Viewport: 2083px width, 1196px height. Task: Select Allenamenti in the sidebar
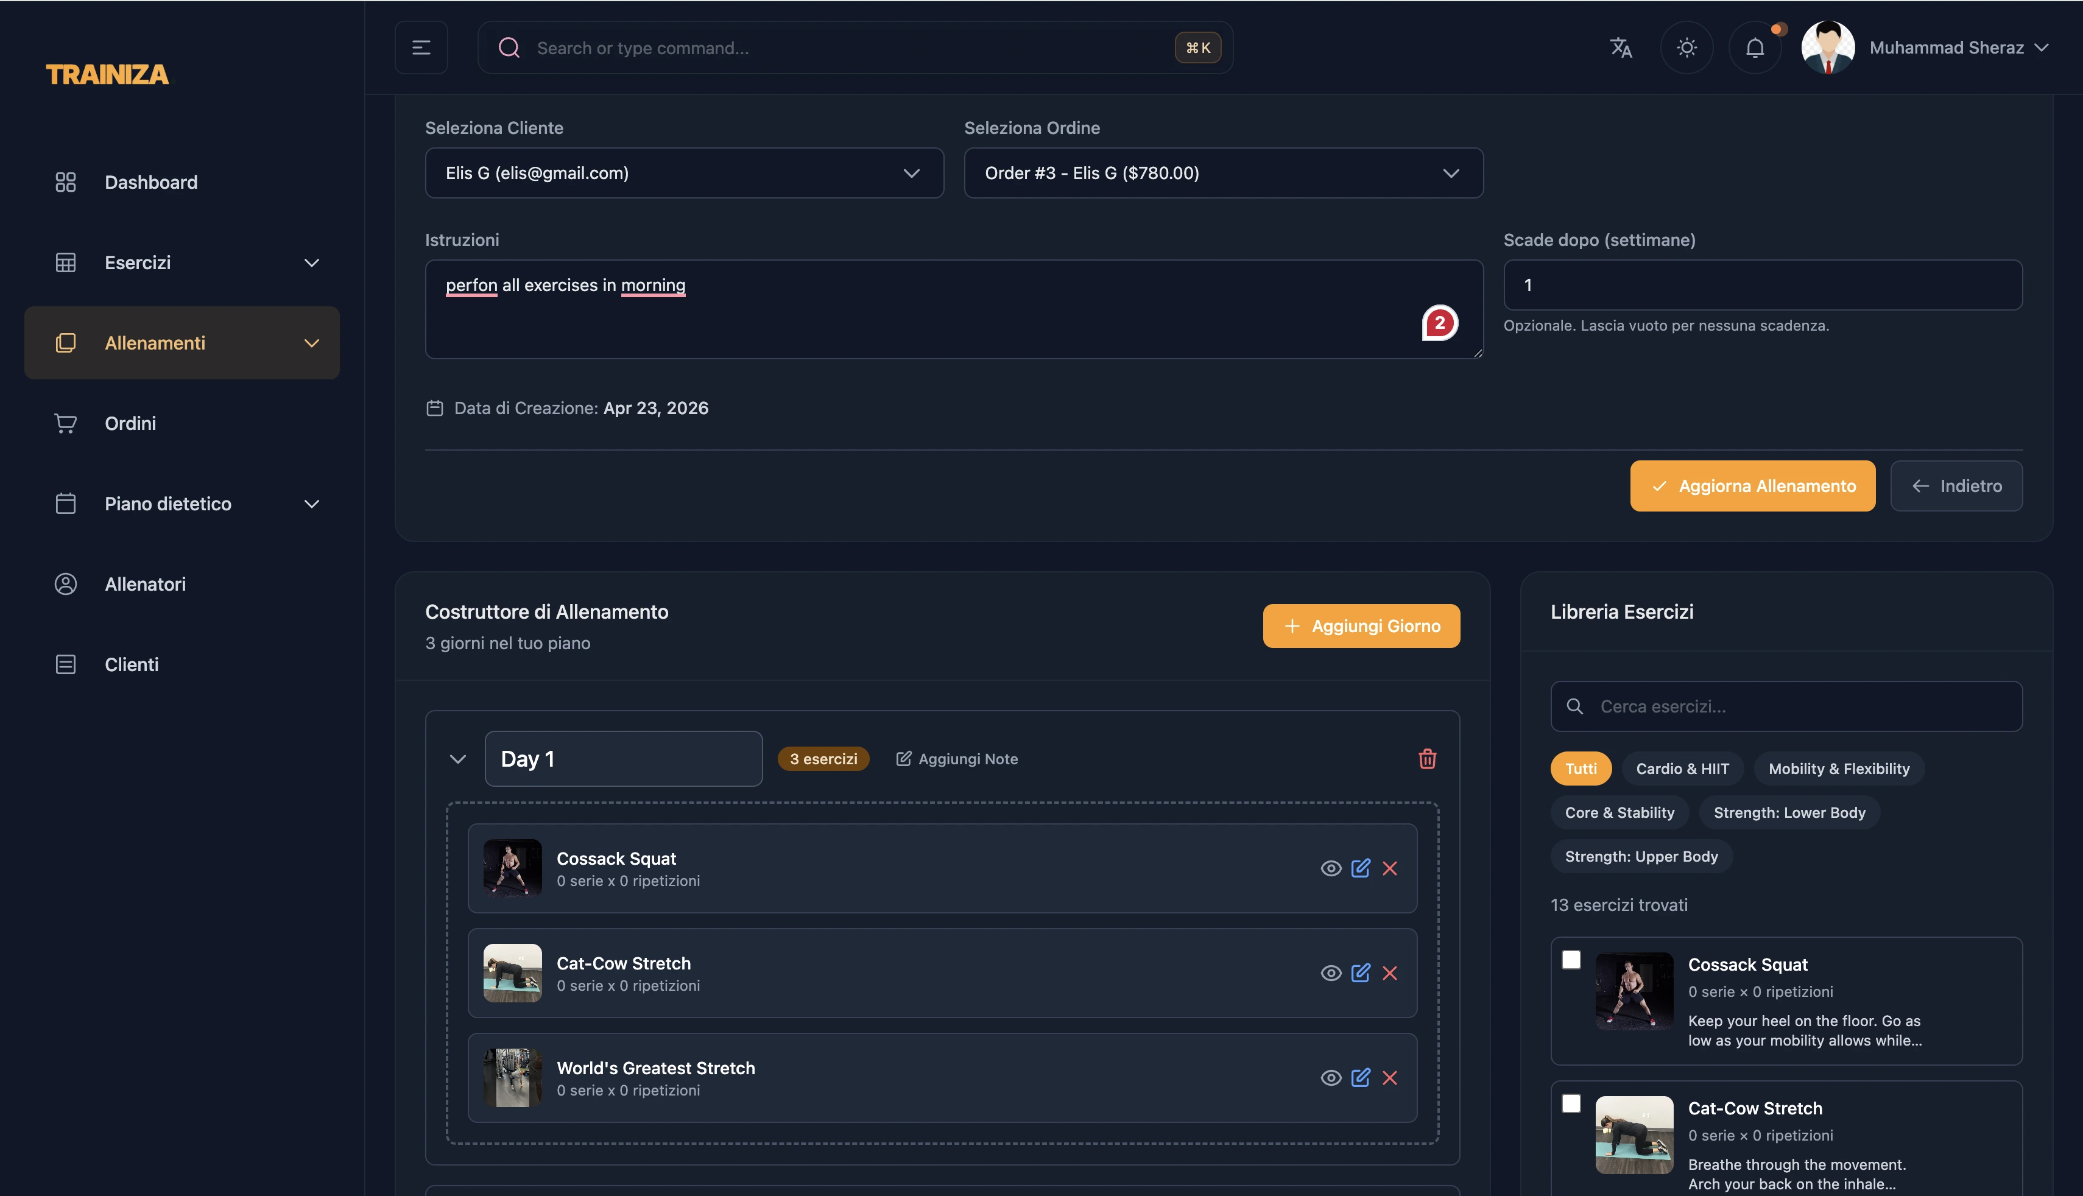coord(182,342)
